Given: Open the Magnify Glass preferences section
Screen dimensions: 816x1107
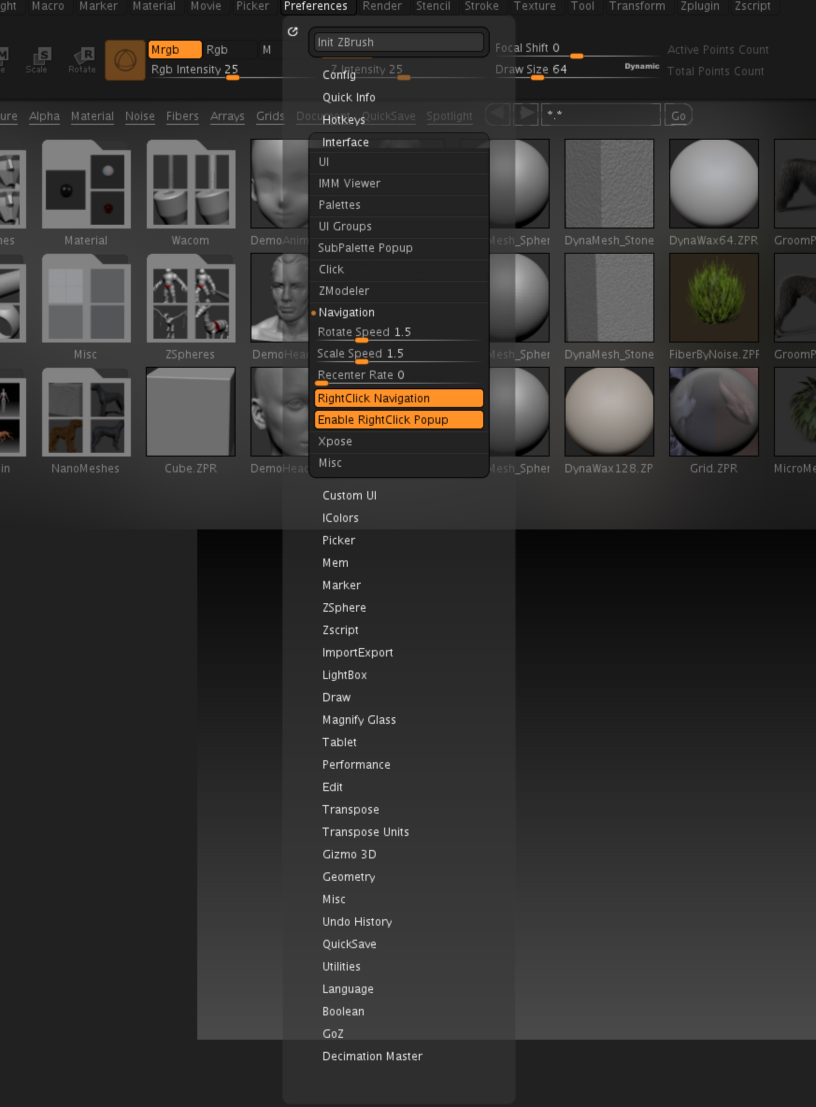Looking at the screenshot, I should click(359, 720).
